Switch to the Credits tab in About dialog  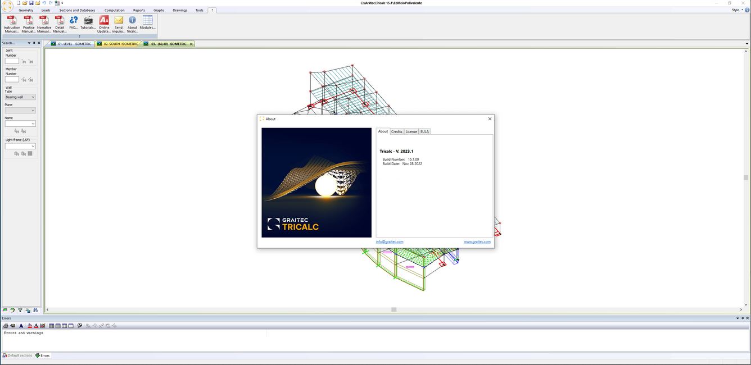pos(397,131)
